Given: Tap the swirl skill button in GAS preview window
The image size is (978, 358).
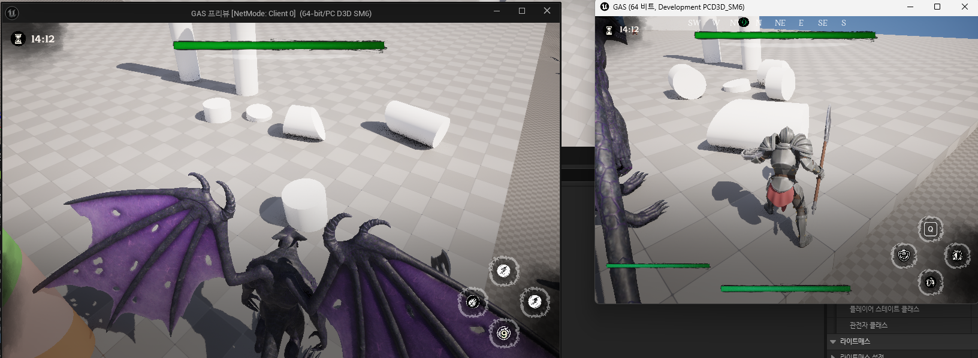Looking at the screenshot, I should coord(504,333).
